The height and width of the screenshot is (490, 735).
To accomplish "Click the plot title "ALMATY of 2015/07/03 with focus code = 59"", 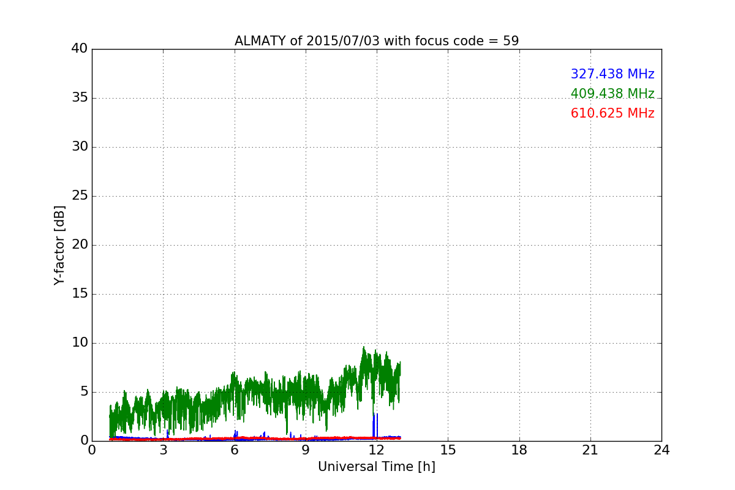I will click(377, 41).
